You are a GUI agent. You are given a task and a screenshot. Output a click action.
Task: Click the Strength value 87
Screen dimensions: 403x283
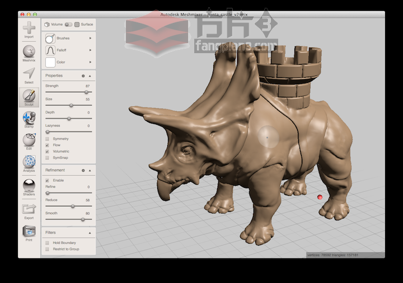point(88,86)
